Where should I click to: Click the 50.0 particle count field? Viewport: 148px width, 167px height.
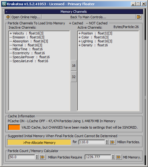click(x=22, y=157)
